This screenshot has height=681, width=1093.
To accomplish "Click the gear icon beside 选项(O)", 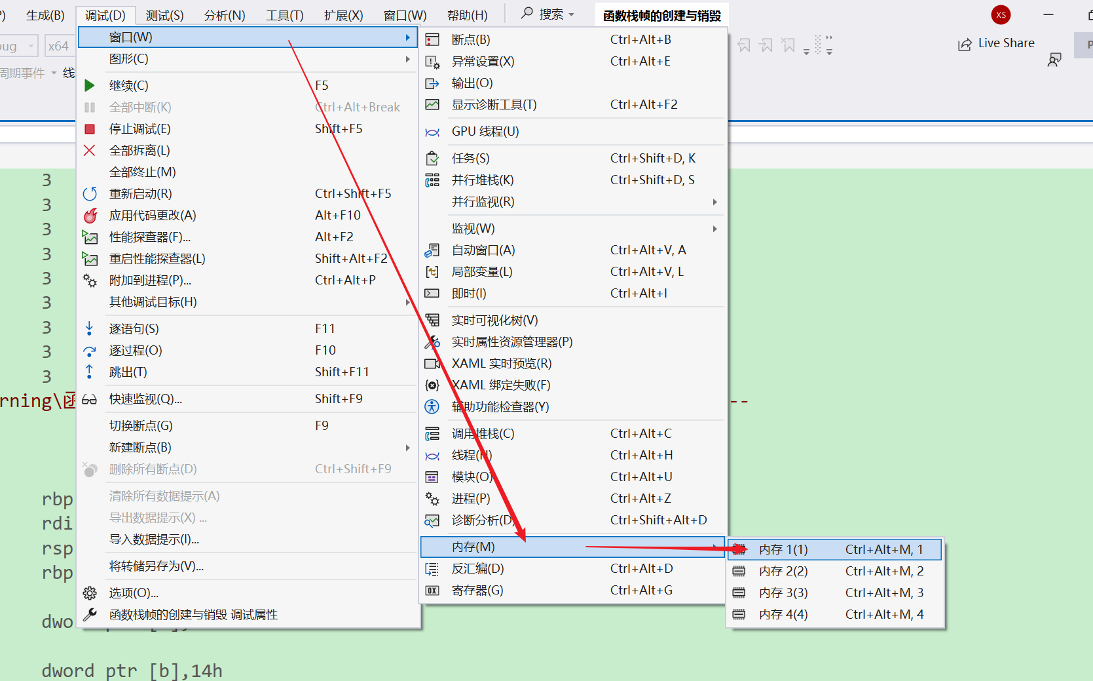I will point(90,593).
